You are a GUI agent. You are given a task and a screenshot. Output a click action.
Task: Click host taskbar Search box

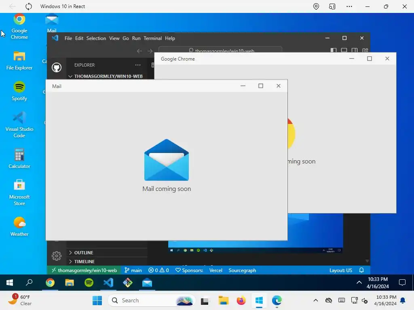tap(152, 300)
